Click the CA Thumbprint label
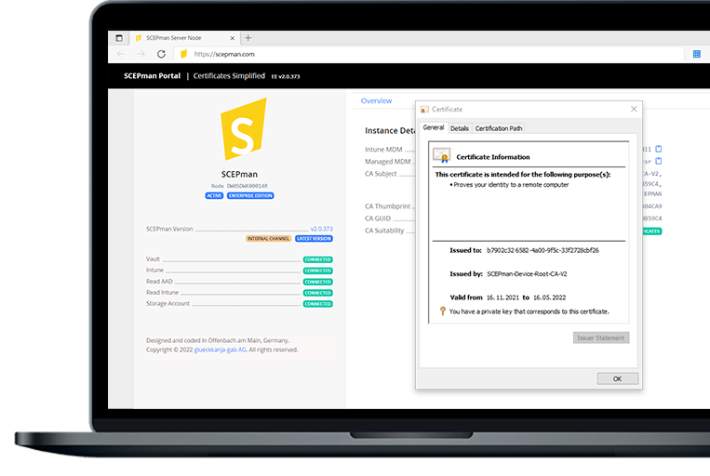The image size is (710, 476). 388,206
